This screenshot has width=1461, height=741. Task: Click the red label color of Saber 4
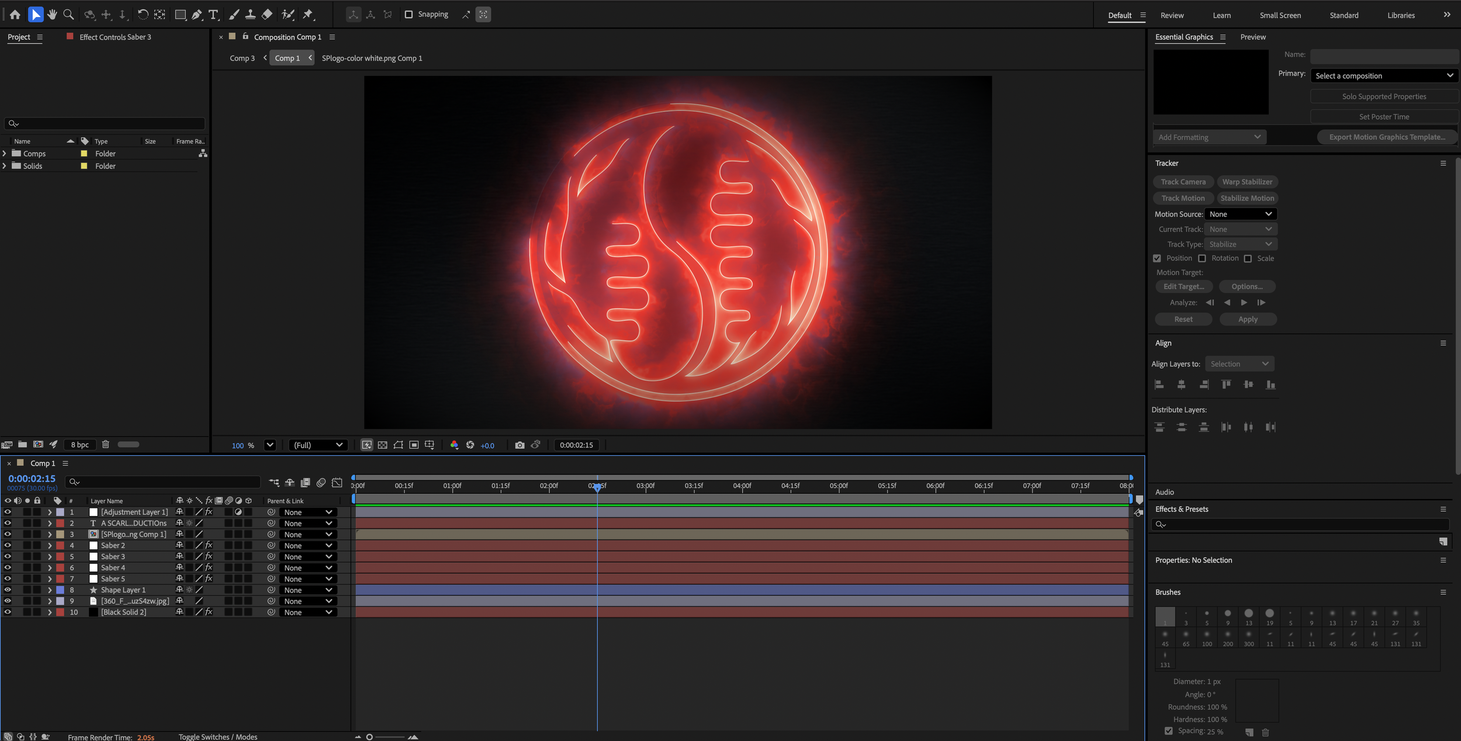coord(60,567)
